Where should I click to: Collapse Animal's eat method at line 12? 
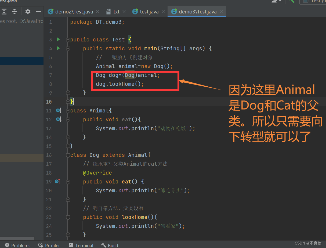pyautogui.click(x=68, y=120)
